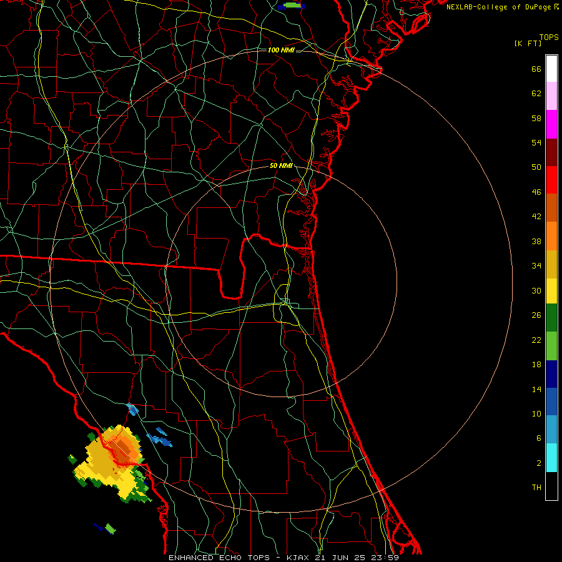Click the small green echo near the bottom left

click(111, 528)
